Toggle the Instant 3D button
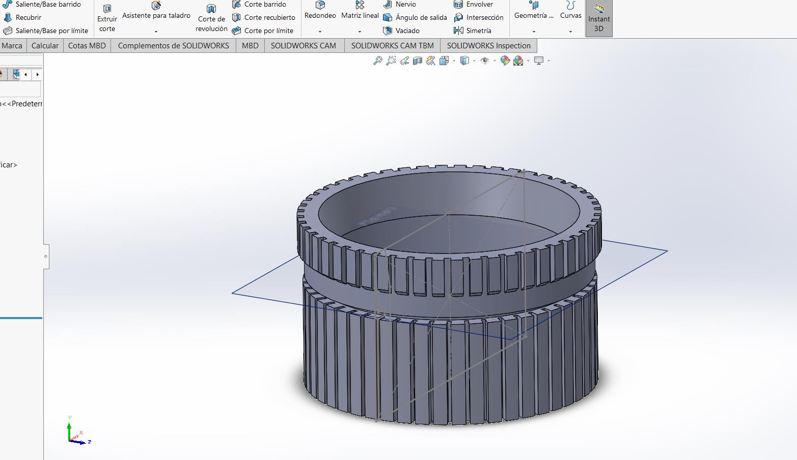 click(x=599, y=18)
